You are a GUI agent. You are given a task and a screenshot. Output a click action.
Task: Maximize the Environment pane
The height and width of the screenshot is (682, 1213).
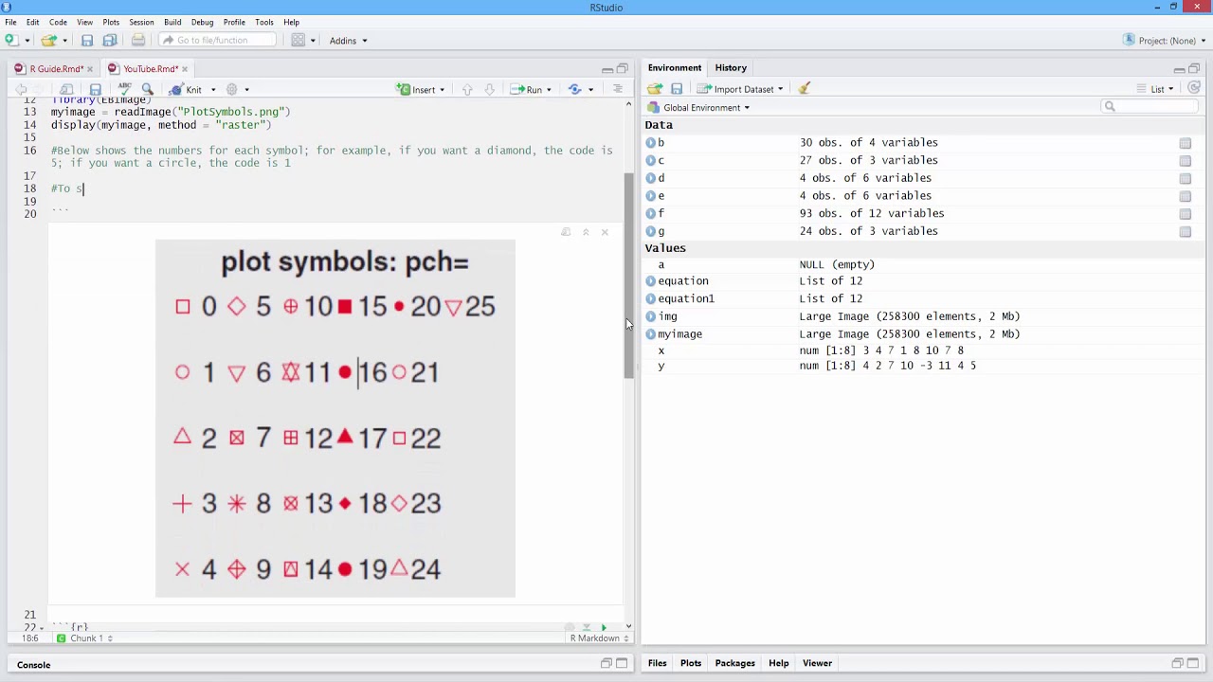1194,68
